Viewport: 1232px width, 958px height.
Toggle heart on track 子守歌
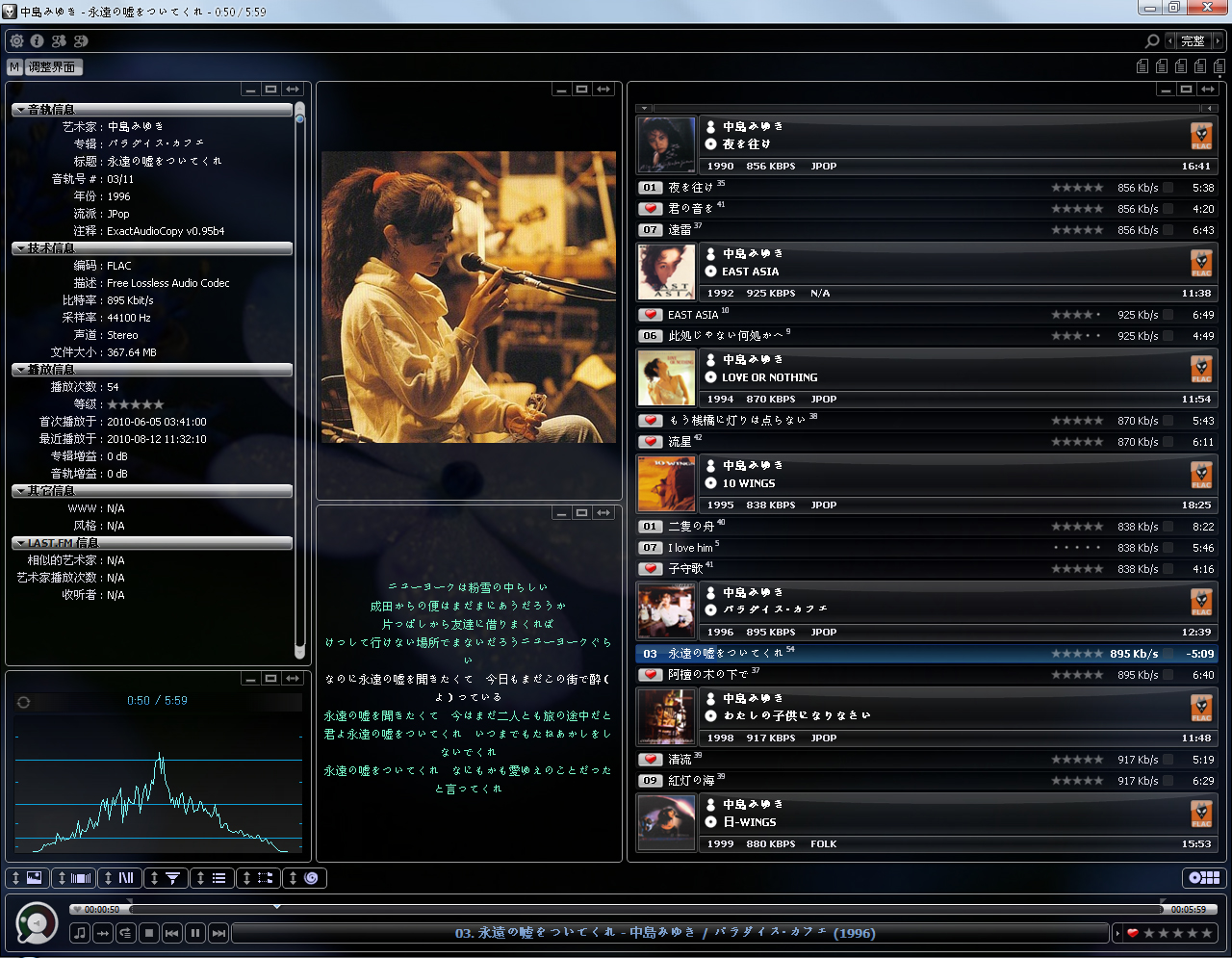point(651,569)
